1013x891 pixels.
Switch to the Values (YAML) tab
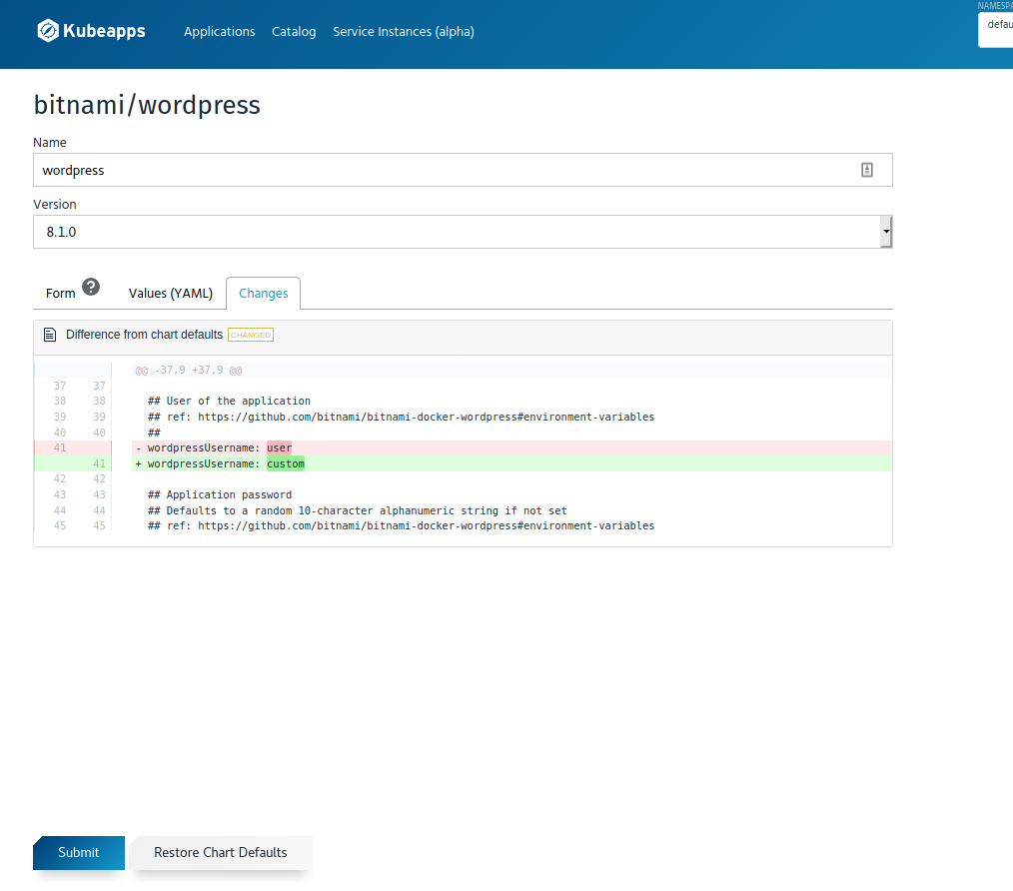point(171,294)
